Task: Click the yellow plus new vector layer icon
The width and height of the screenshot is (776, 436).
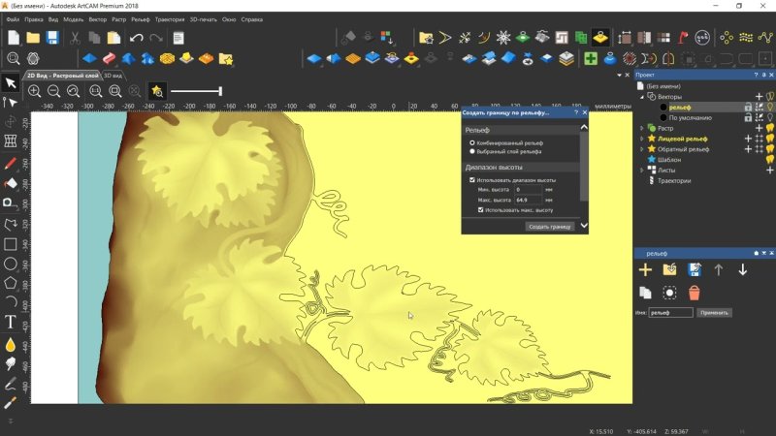Action: coord(645,269)
